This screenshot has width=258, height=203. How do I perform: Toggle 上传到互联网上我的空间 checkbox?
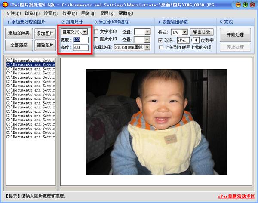(x=160, y=48)
